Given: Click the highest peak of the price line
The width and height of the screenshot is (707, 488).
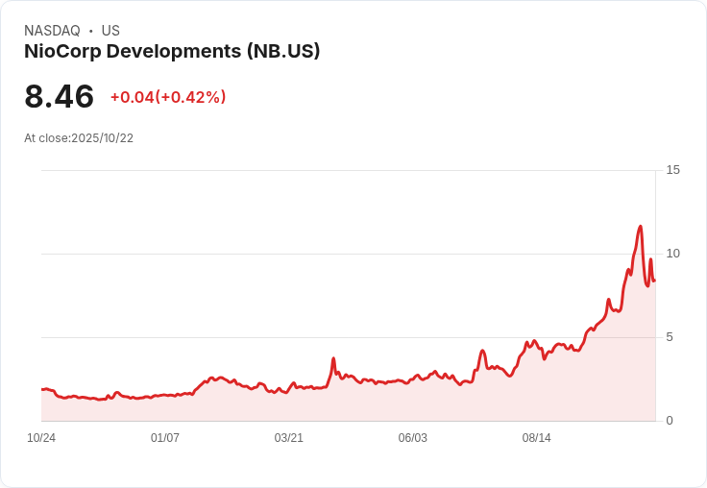Looking at the screenshot, I should [x=641, y=227].
